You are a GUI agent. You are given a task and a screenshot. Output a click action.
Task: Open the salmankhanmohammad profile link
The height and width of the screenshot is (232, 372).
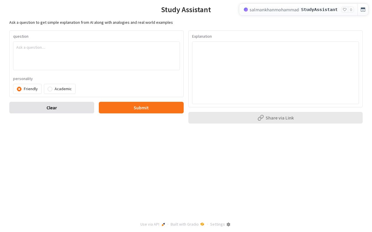pos(274,10)
